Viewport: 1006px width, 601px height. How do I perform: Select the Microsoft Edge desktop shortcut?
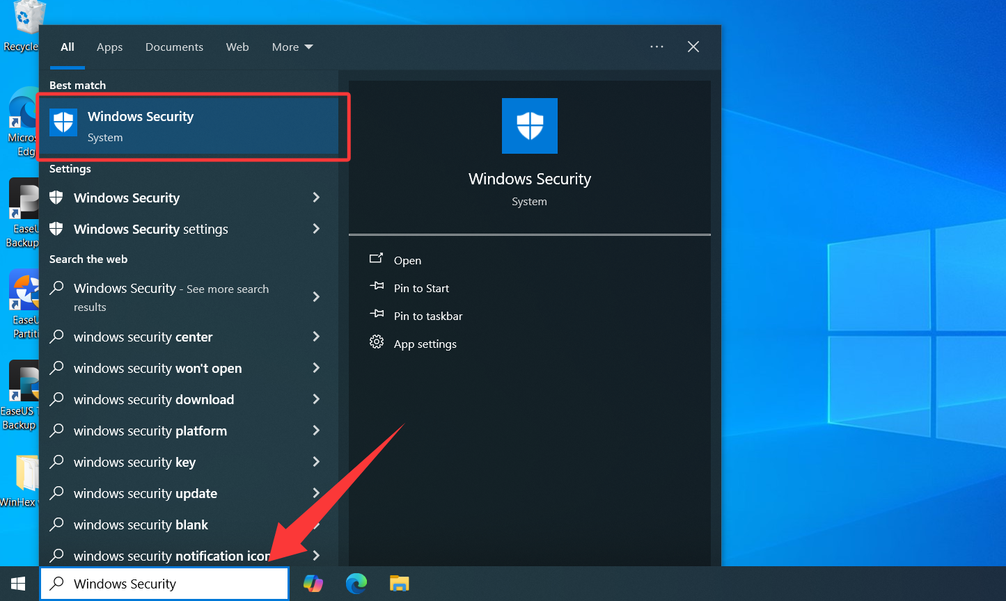pos(24,122)
